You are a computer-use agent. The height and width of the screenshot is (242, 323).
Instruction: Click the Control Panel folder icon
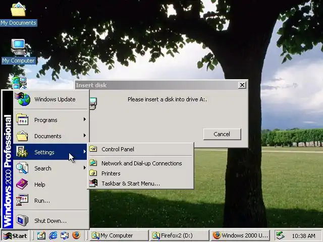tap(93, 149)
